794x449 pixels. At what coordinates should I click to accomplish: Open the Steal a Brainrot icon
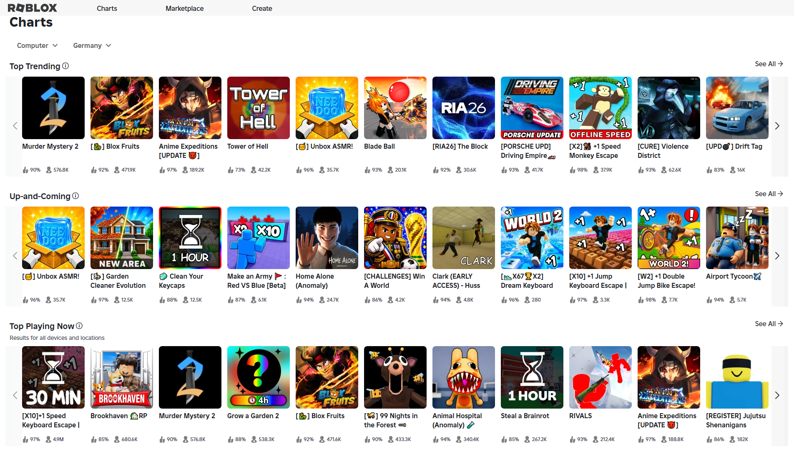532,377
